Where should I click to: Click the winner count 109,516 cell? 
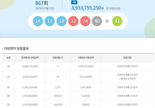[58, 96]
